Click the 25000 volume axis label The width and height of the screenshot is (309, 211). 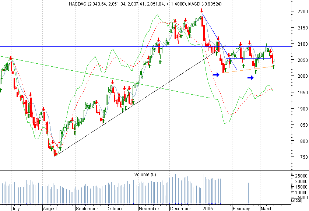pos(301,176)
